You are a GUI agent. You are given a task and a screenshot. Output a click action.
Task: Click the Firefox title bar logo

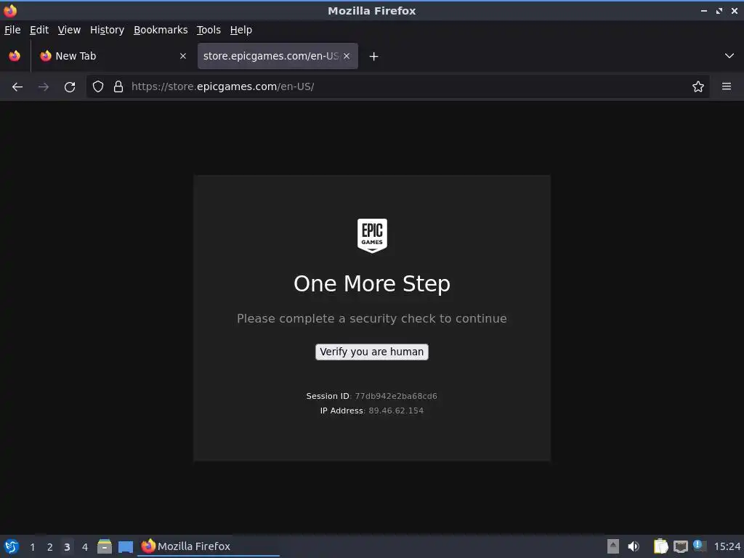[10, 10]
